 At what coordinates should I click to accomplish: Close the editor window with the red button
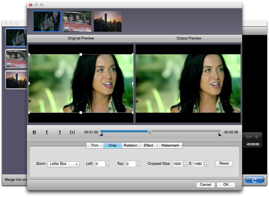pyautogui.click(x=31, y=5)
